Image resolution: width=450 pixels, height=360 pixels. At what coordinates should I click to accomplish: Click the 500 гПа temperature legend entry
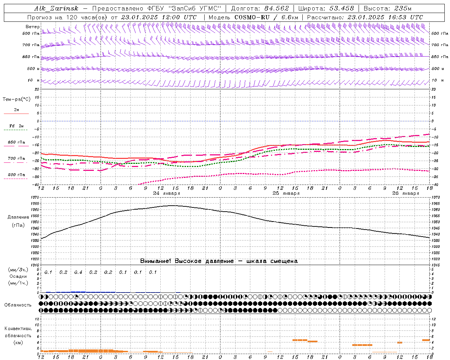[x=17, y=174]
